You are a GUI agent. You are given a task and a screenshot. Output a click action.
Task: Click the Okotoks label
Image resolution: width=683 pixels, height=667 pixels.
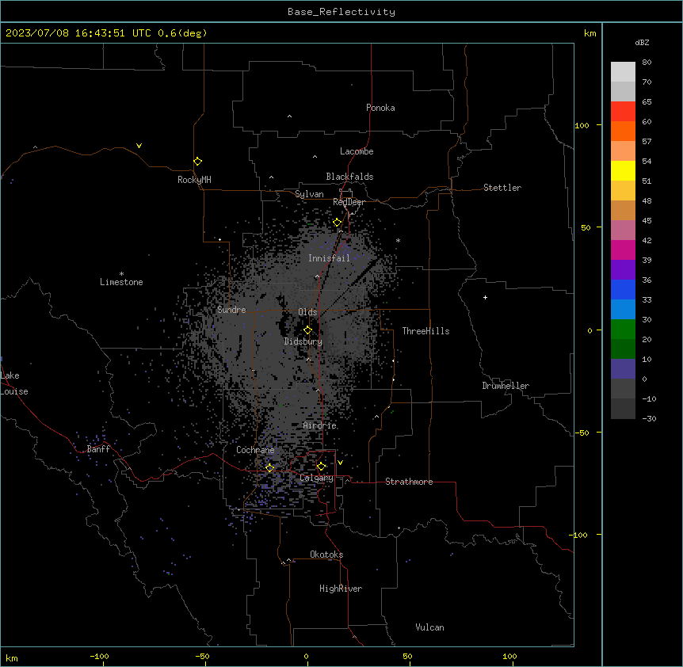pyautogui.click(x=326, y=555)
